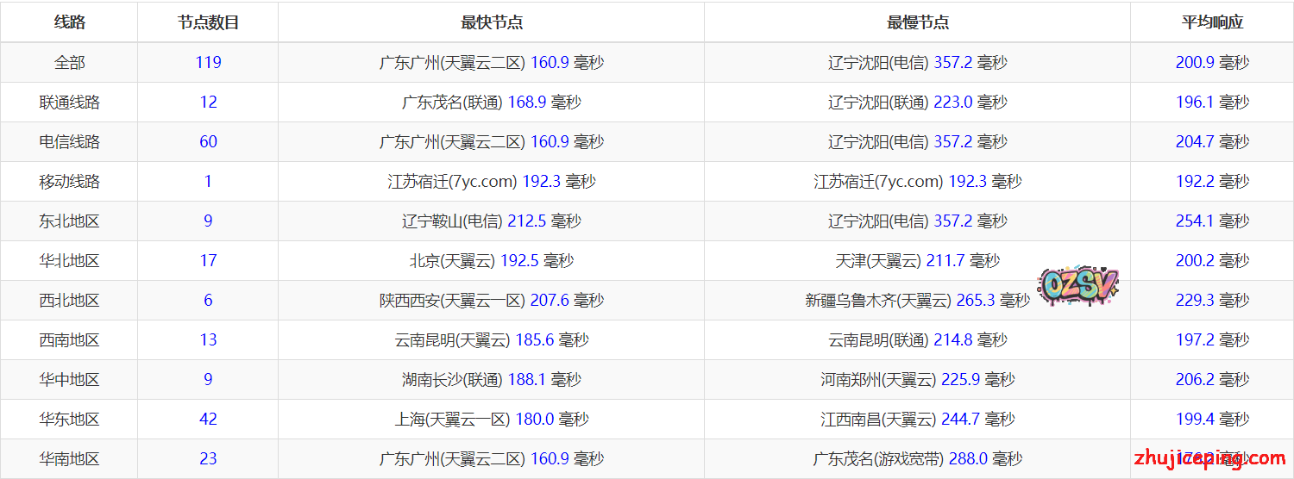The image size is (1294, 479).
Task: Click average response 254.1 毫秒 for 东北地区
Action: click(1212, 221)
